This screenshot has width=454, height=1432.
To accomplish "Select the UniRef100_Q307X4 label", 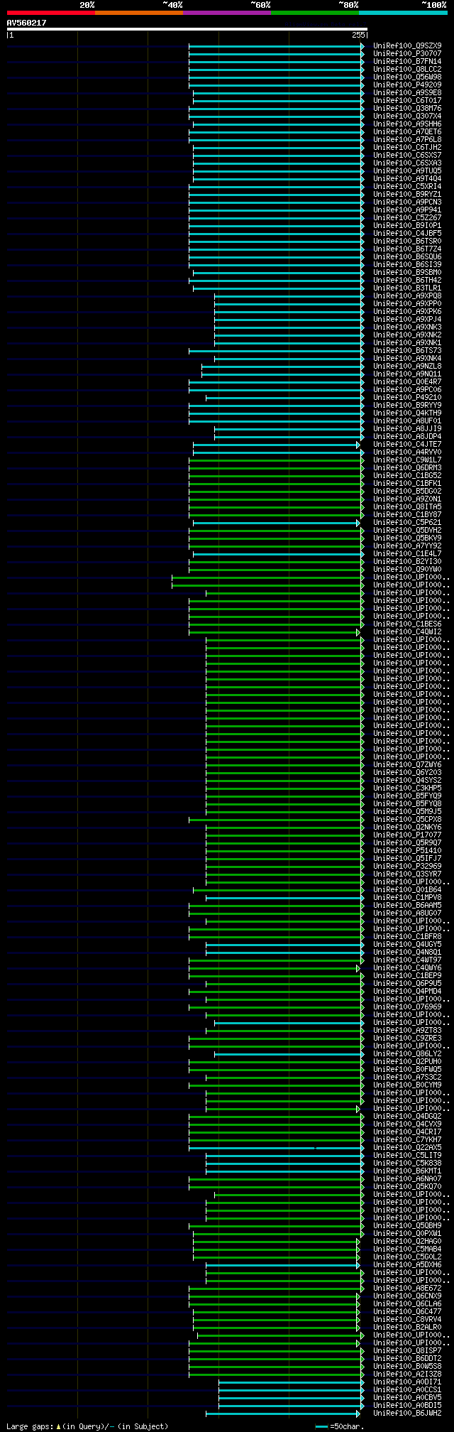I will pyautogui.click(x=407, y=116).
